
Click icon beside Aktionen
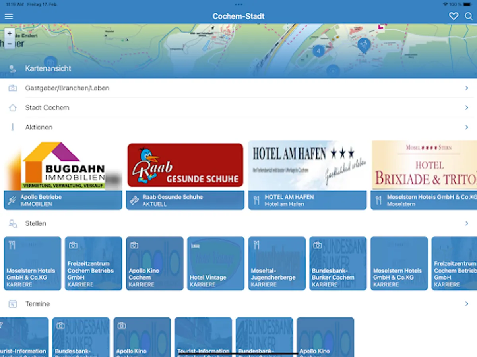click(13, 127)
